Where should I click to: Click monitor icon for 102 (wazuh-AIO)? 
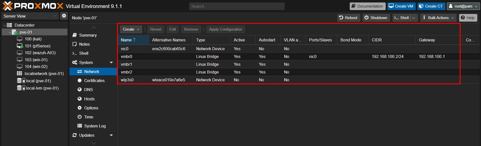point(20,53)
